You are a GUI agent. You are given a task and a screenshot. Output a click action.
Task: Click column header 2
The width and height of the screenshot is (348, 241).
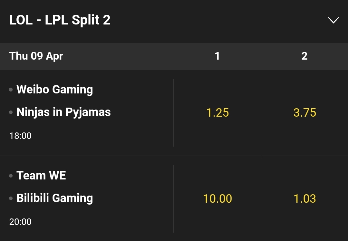(304, 56)
